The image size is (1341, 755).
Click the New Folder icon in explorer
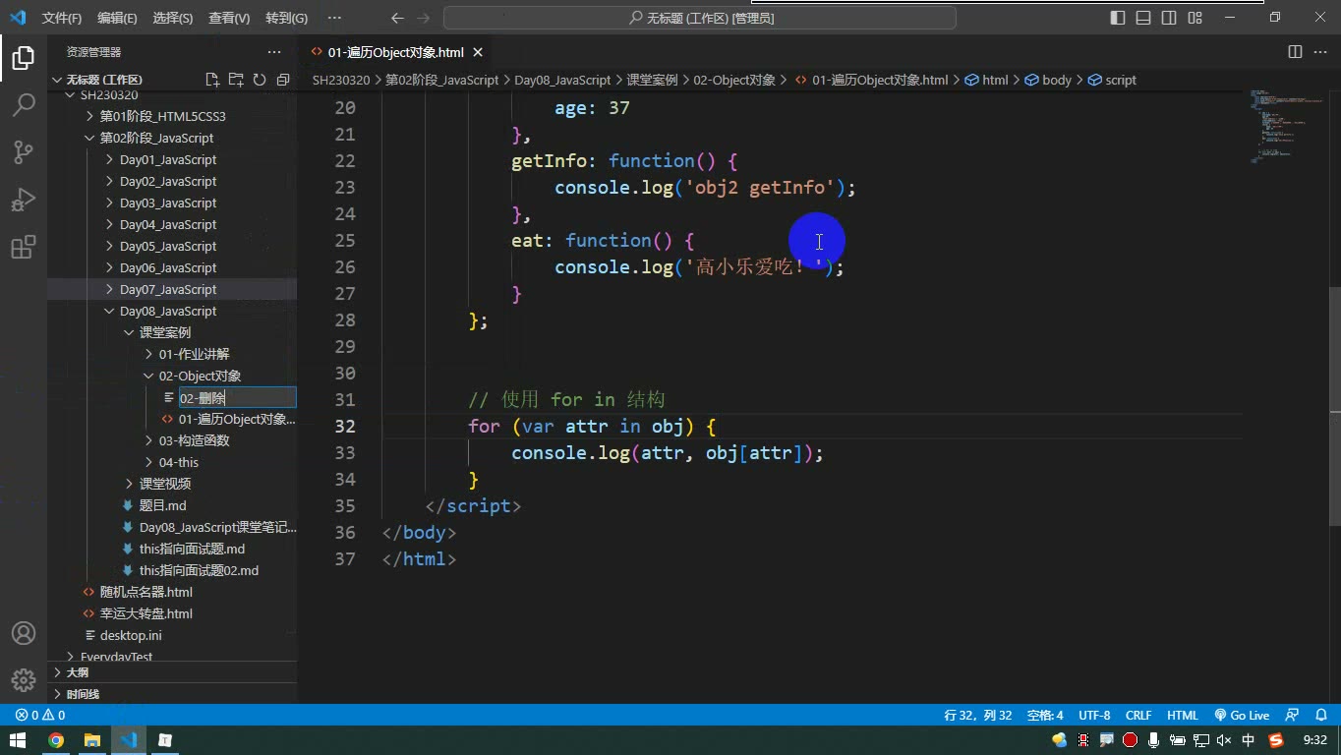(236, 80)
